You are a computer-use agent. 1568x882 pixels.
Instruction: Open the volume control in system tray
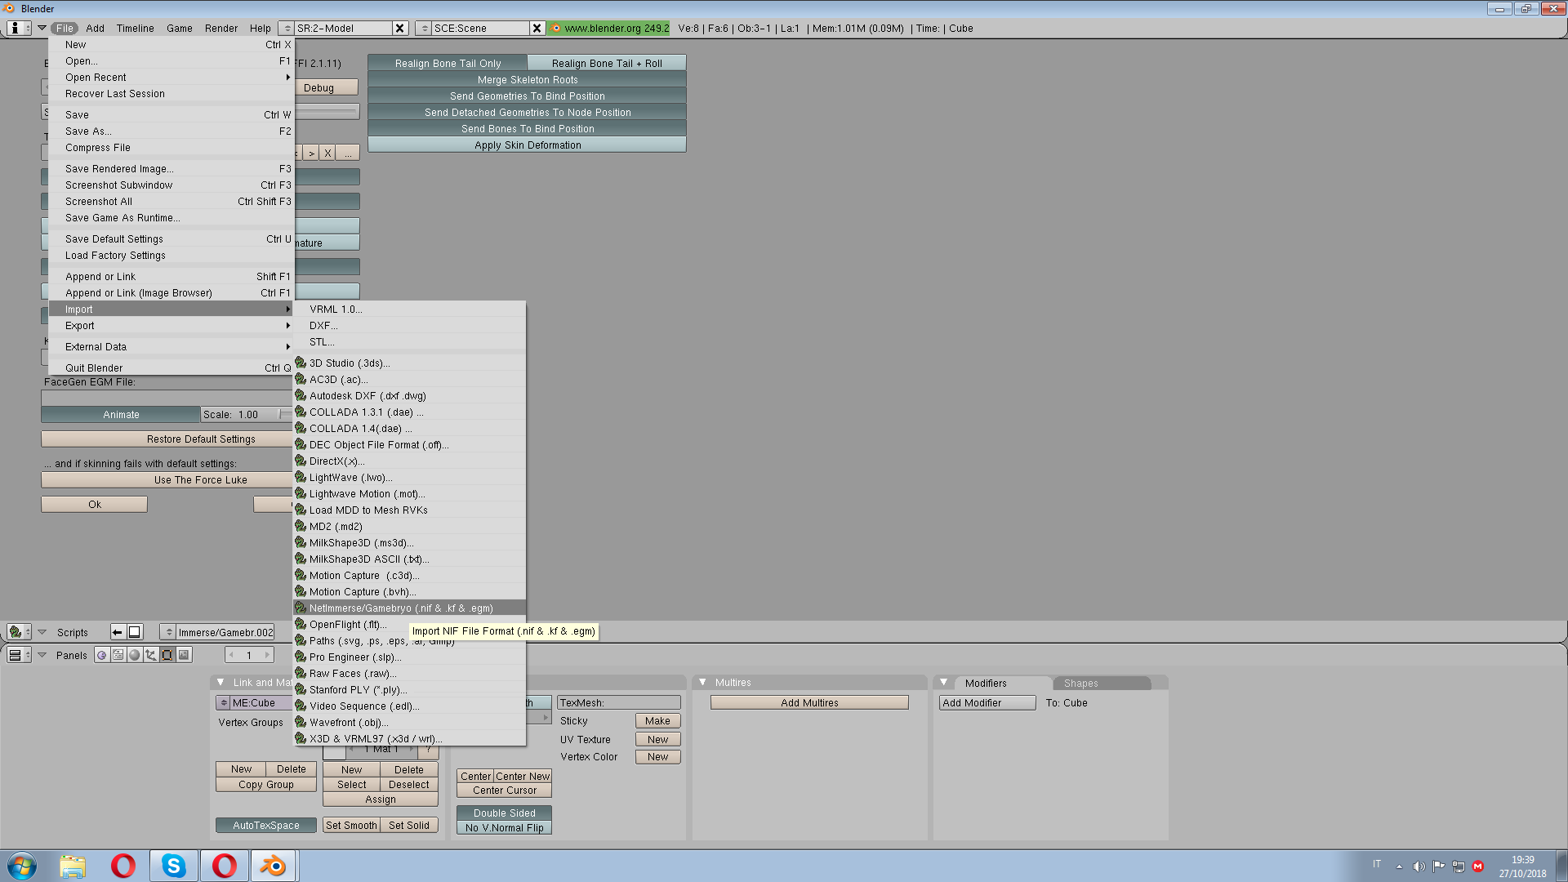[x=1419, y=866]
